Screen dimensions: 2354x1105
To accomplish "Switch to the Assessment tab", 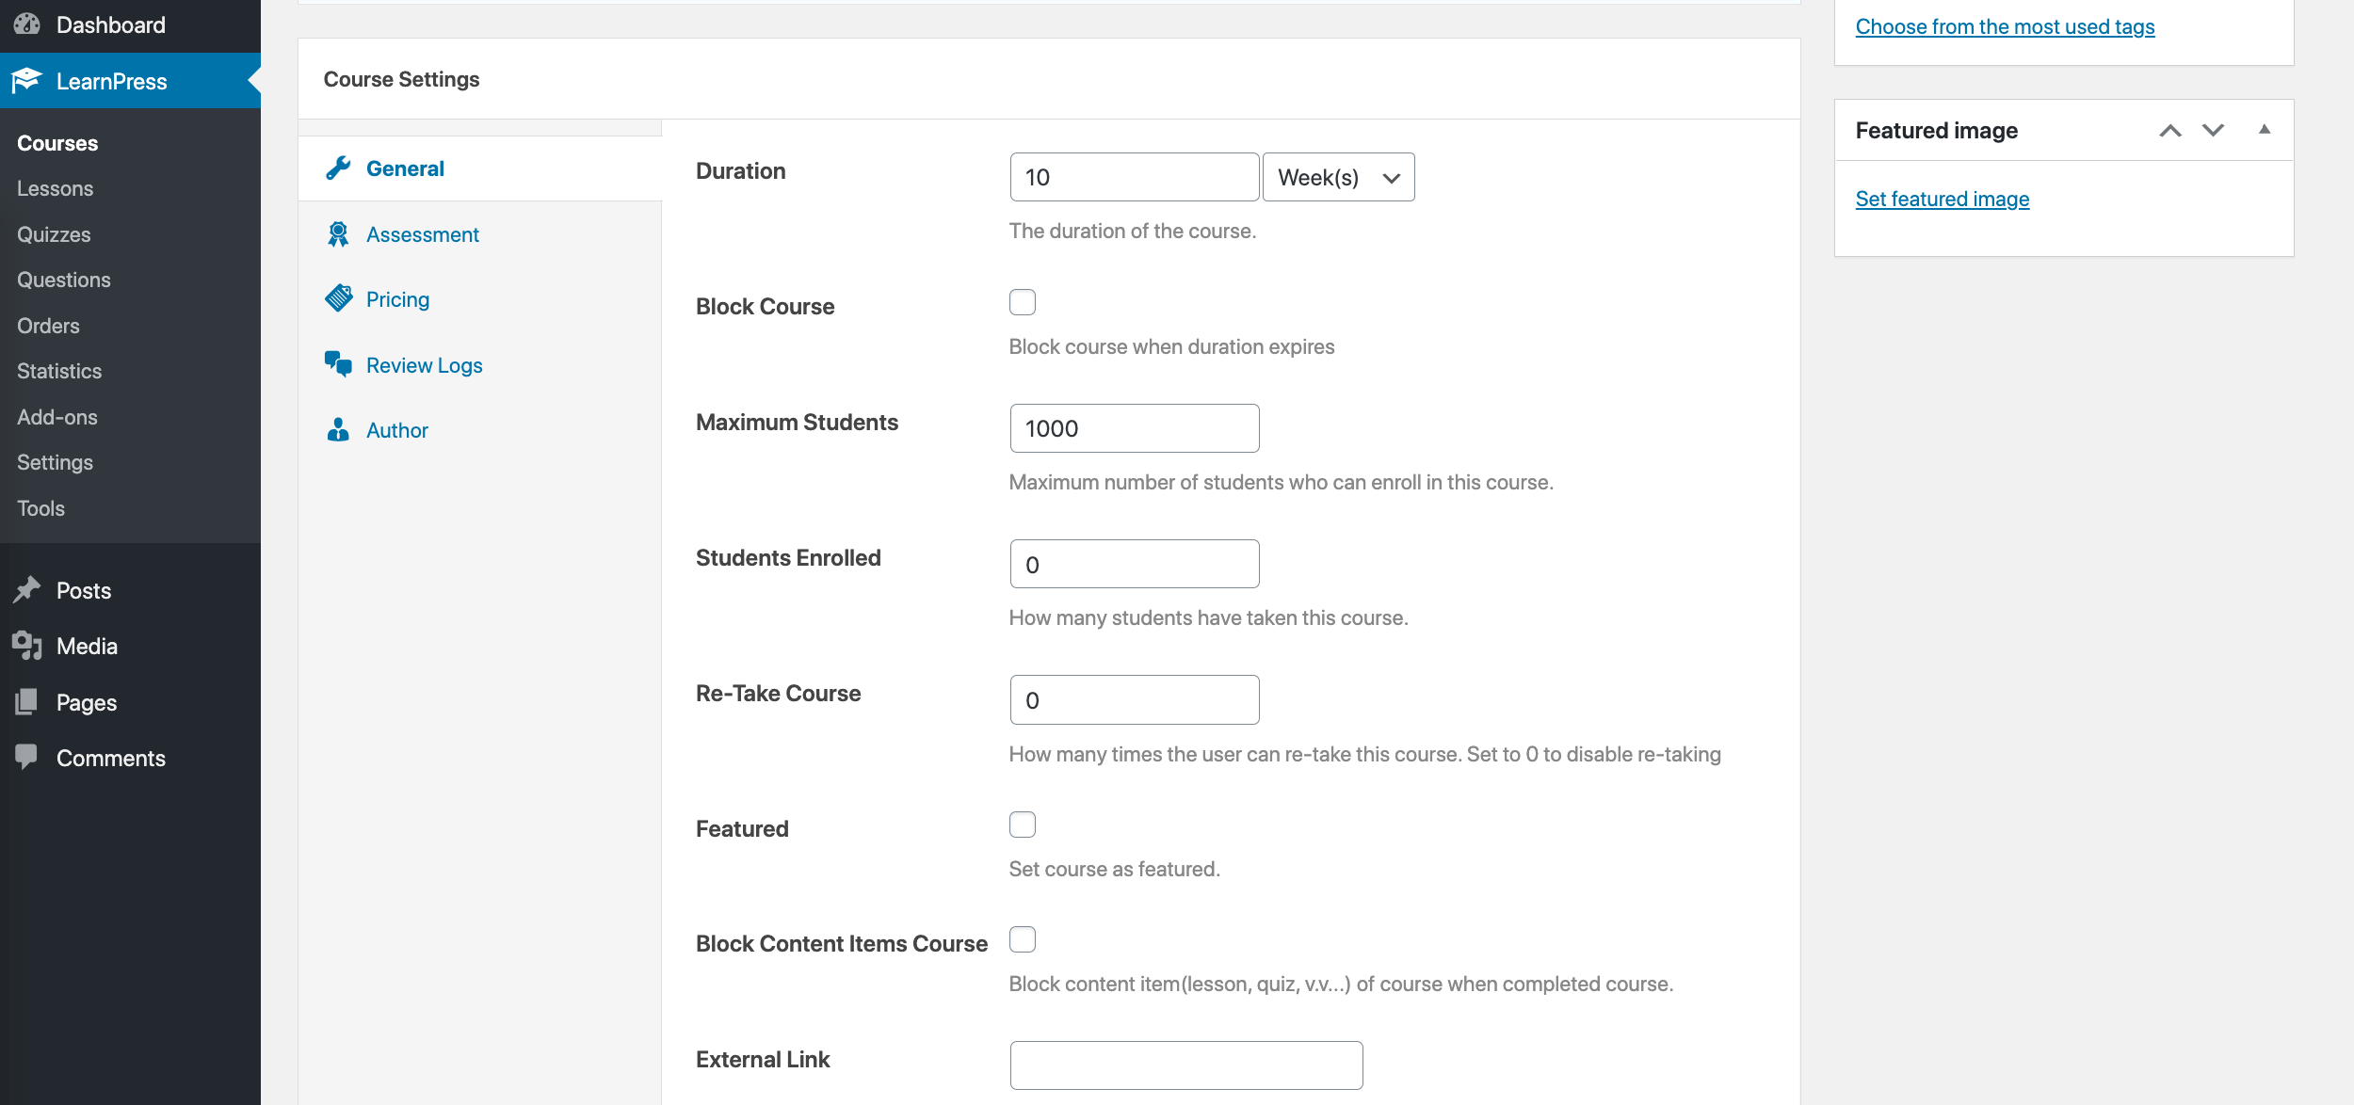I will 480,234.
